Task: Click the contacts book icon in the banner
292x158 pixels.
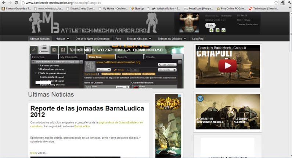Action: tap(54, 49)
